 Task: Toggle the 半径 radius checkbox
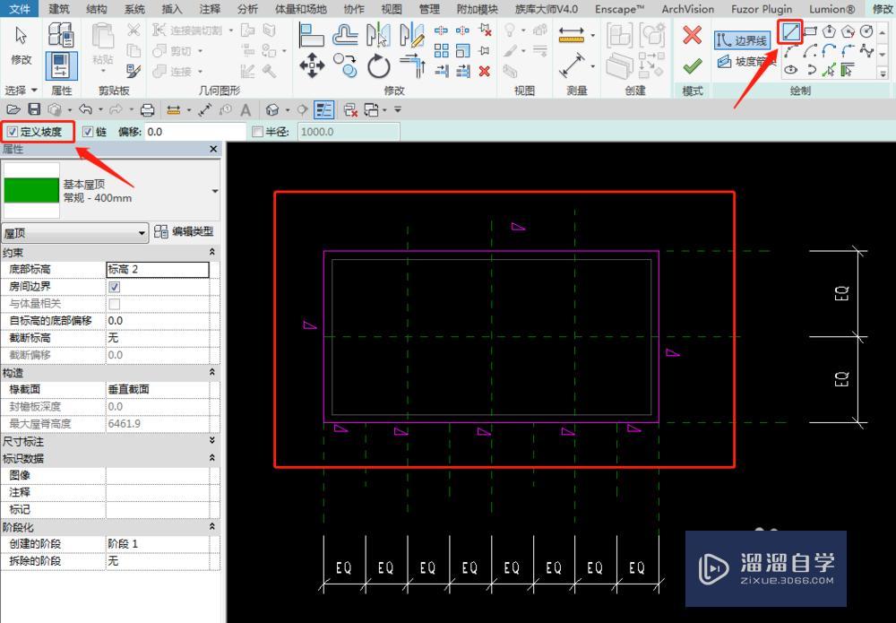tap(258, 132)
